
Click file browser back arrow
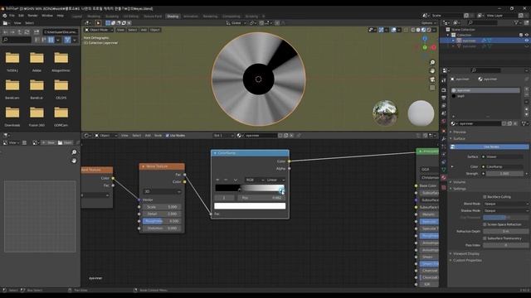pyautogui.click(x=6, y=32)
